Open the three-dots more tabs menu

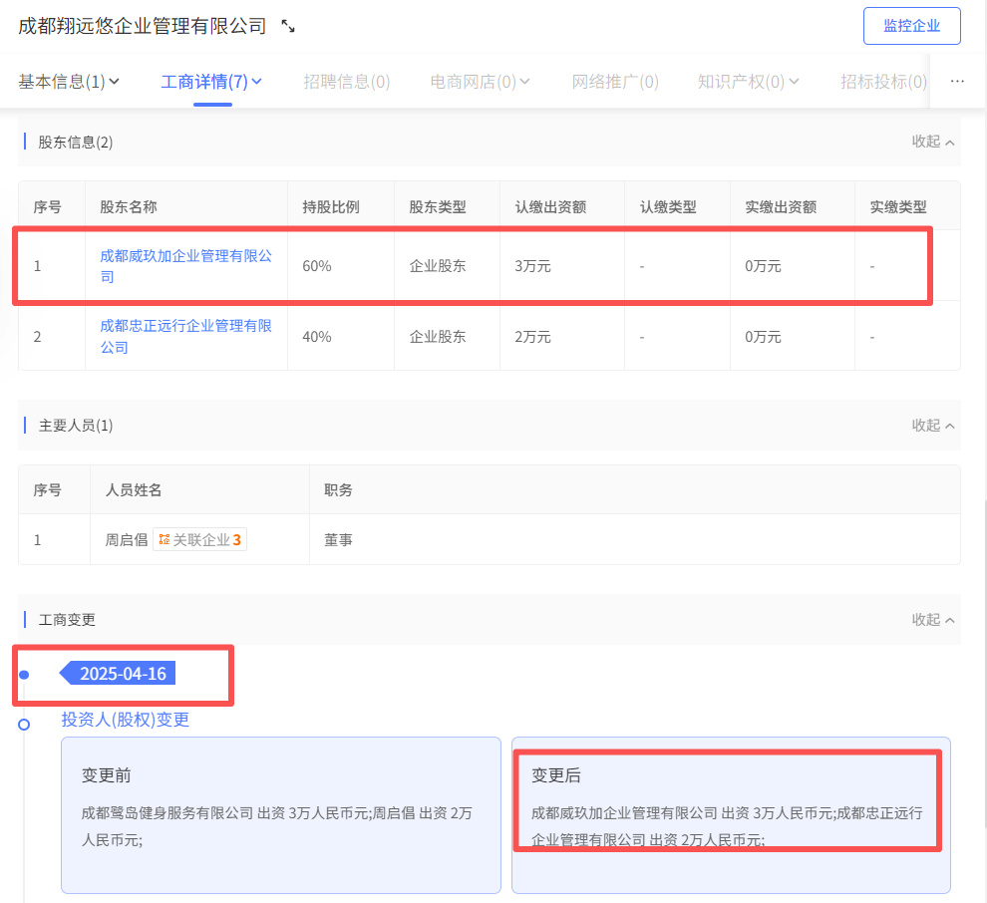point(957,82)
